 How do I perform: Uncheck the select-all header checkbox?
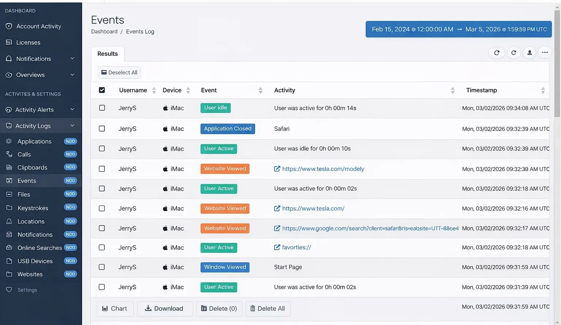coord(102,90)
